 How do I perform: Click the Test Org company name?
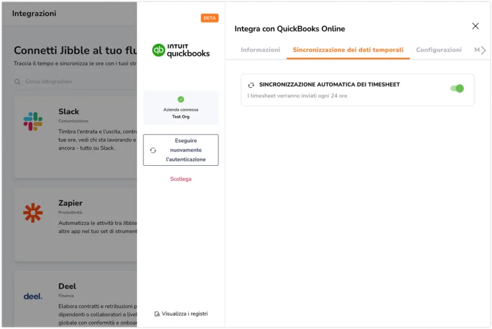[181, 116]
